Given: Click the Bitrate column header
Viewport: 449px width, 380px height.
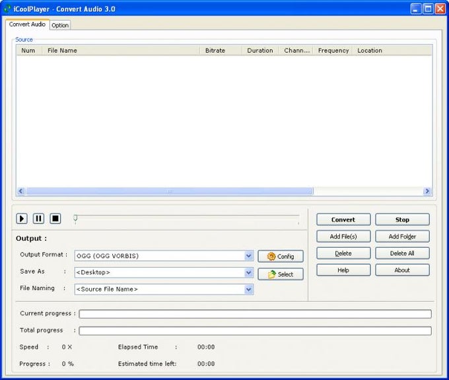Looking at the screenshot, I should tap(221, 50).
